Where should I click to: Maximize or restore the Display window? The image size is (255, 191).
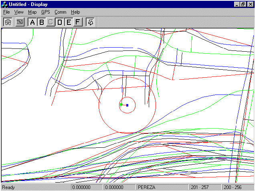click(x=243, y=4)
